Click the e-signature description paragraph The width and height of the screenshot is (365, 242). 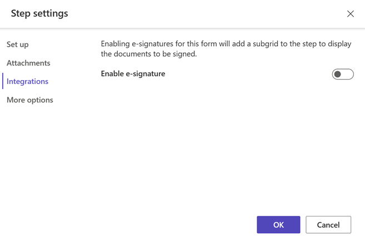(226, 49)
